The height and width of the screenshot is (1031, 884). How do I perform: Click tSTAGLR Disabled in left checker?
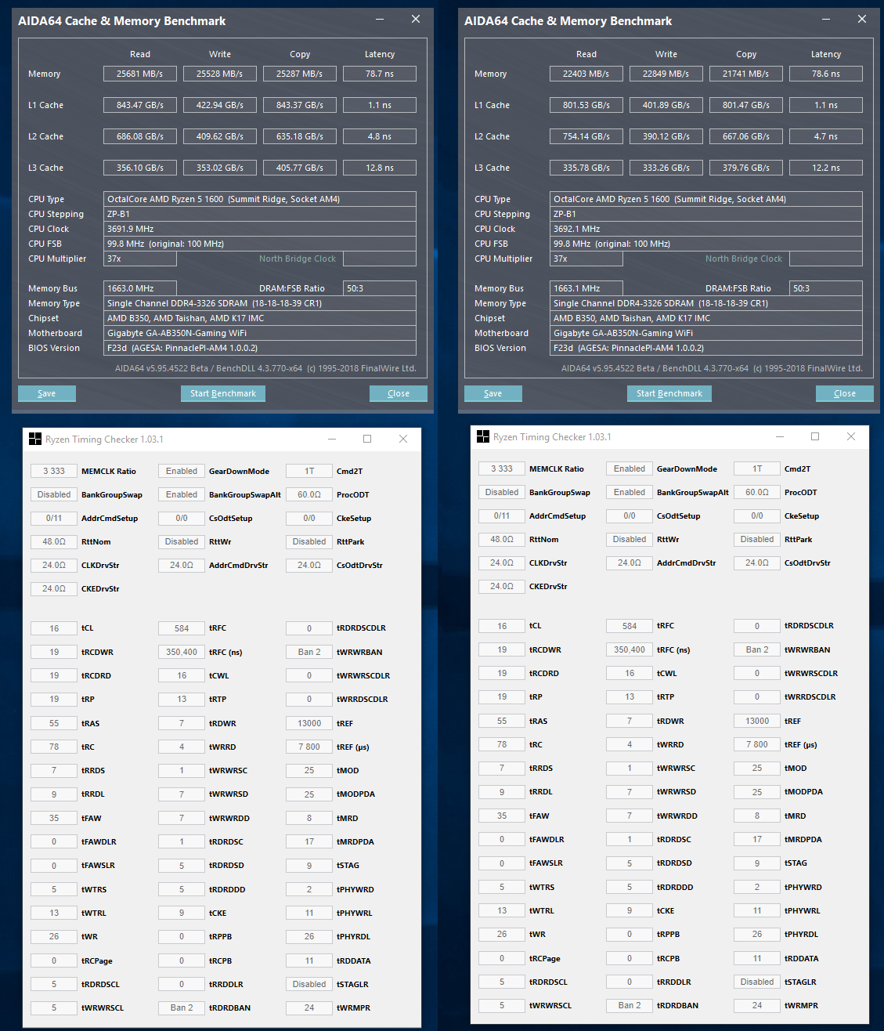[x=309, y=984]
